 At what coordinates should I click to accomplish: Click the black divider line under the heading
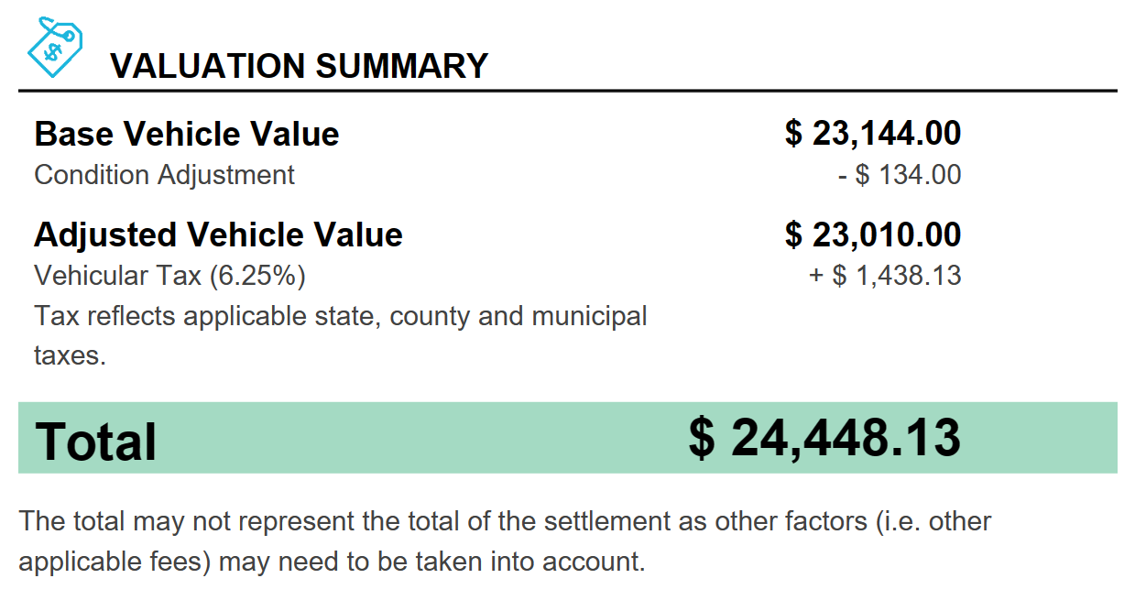click(567, 91)
